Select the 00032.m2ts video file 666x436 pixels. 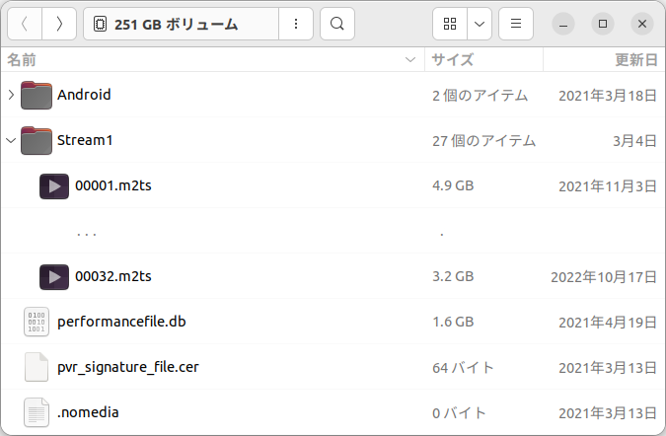coord(112,276)
